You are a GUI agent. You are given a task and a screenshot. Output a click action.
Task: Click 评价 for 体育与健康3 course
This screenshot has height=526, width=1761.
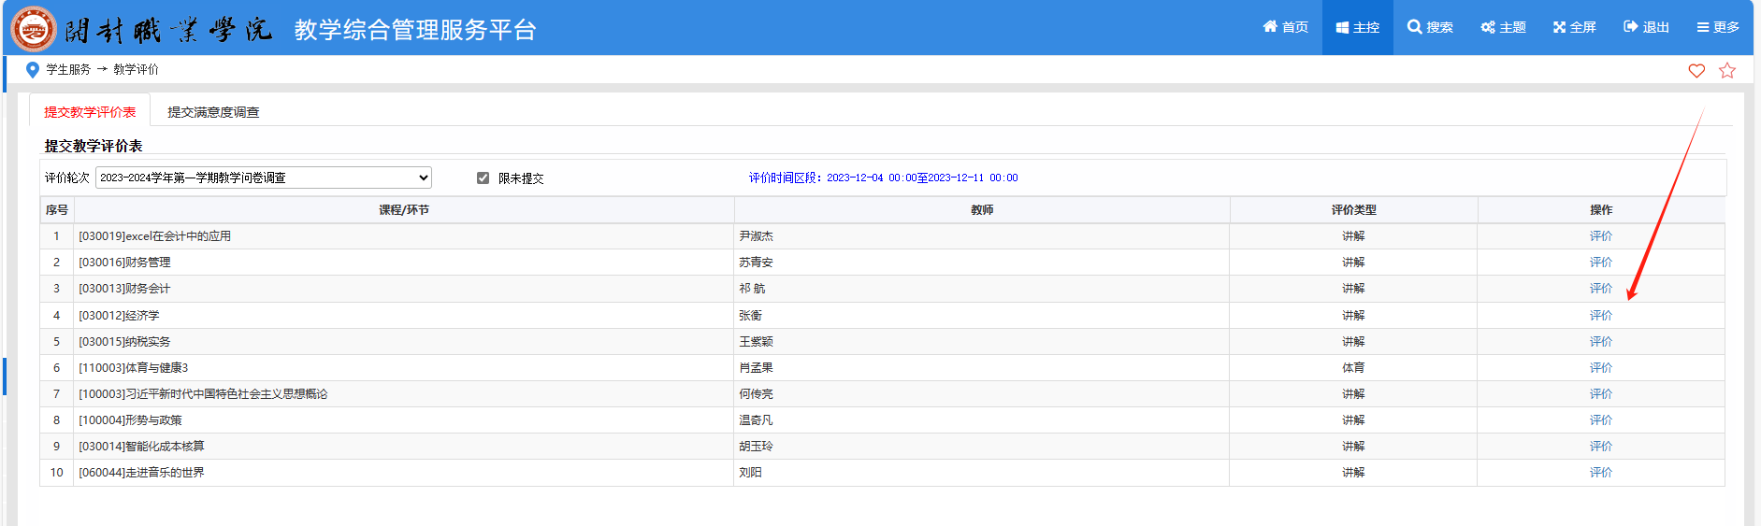[x=1601, y=368]
